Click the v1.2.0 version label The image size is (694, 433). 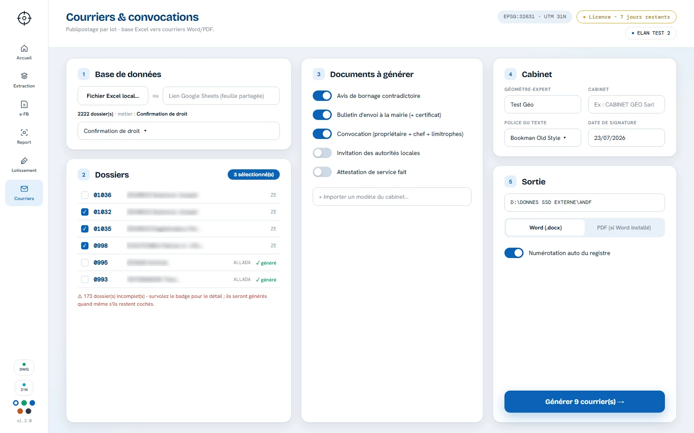click(24, 421)
